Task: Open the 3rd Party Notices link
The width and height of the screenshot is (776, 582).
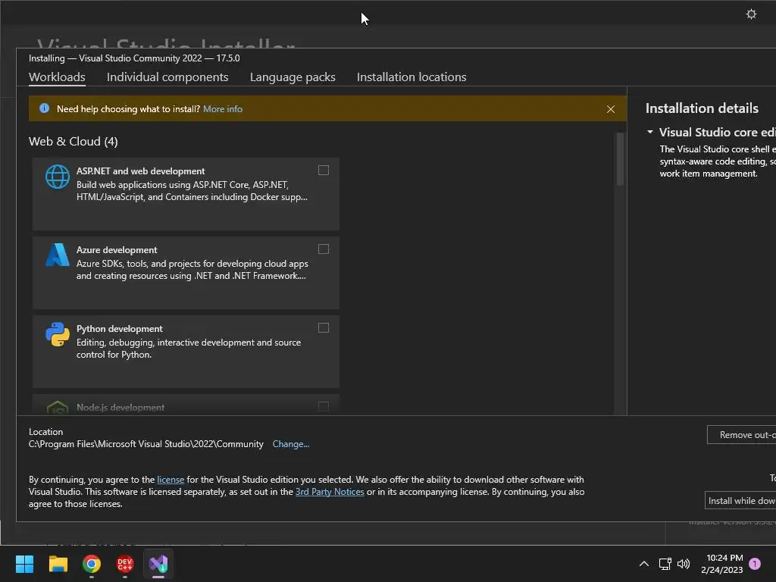Action: tap(330, 491)
